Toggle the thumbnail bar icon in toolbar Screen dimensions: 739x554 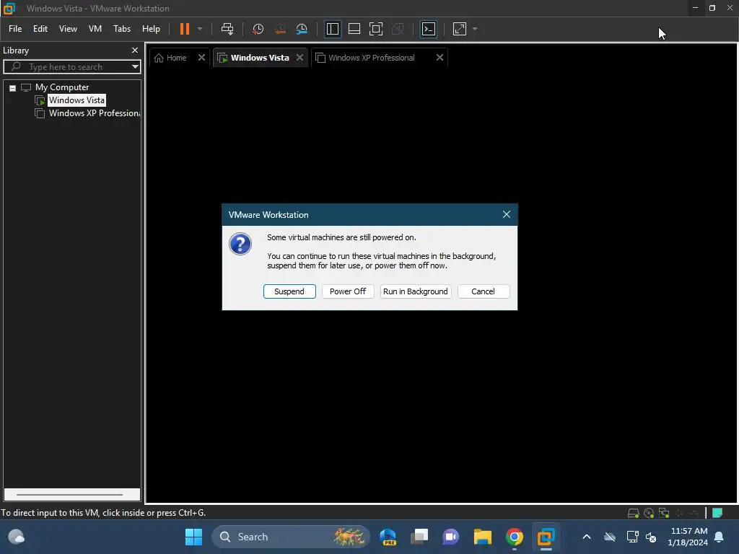[354, 29]
